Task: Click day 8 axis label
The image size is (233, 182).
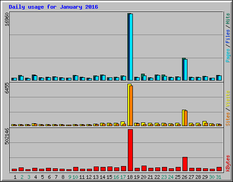Action: pyautogui.click(x=63, y=177)
